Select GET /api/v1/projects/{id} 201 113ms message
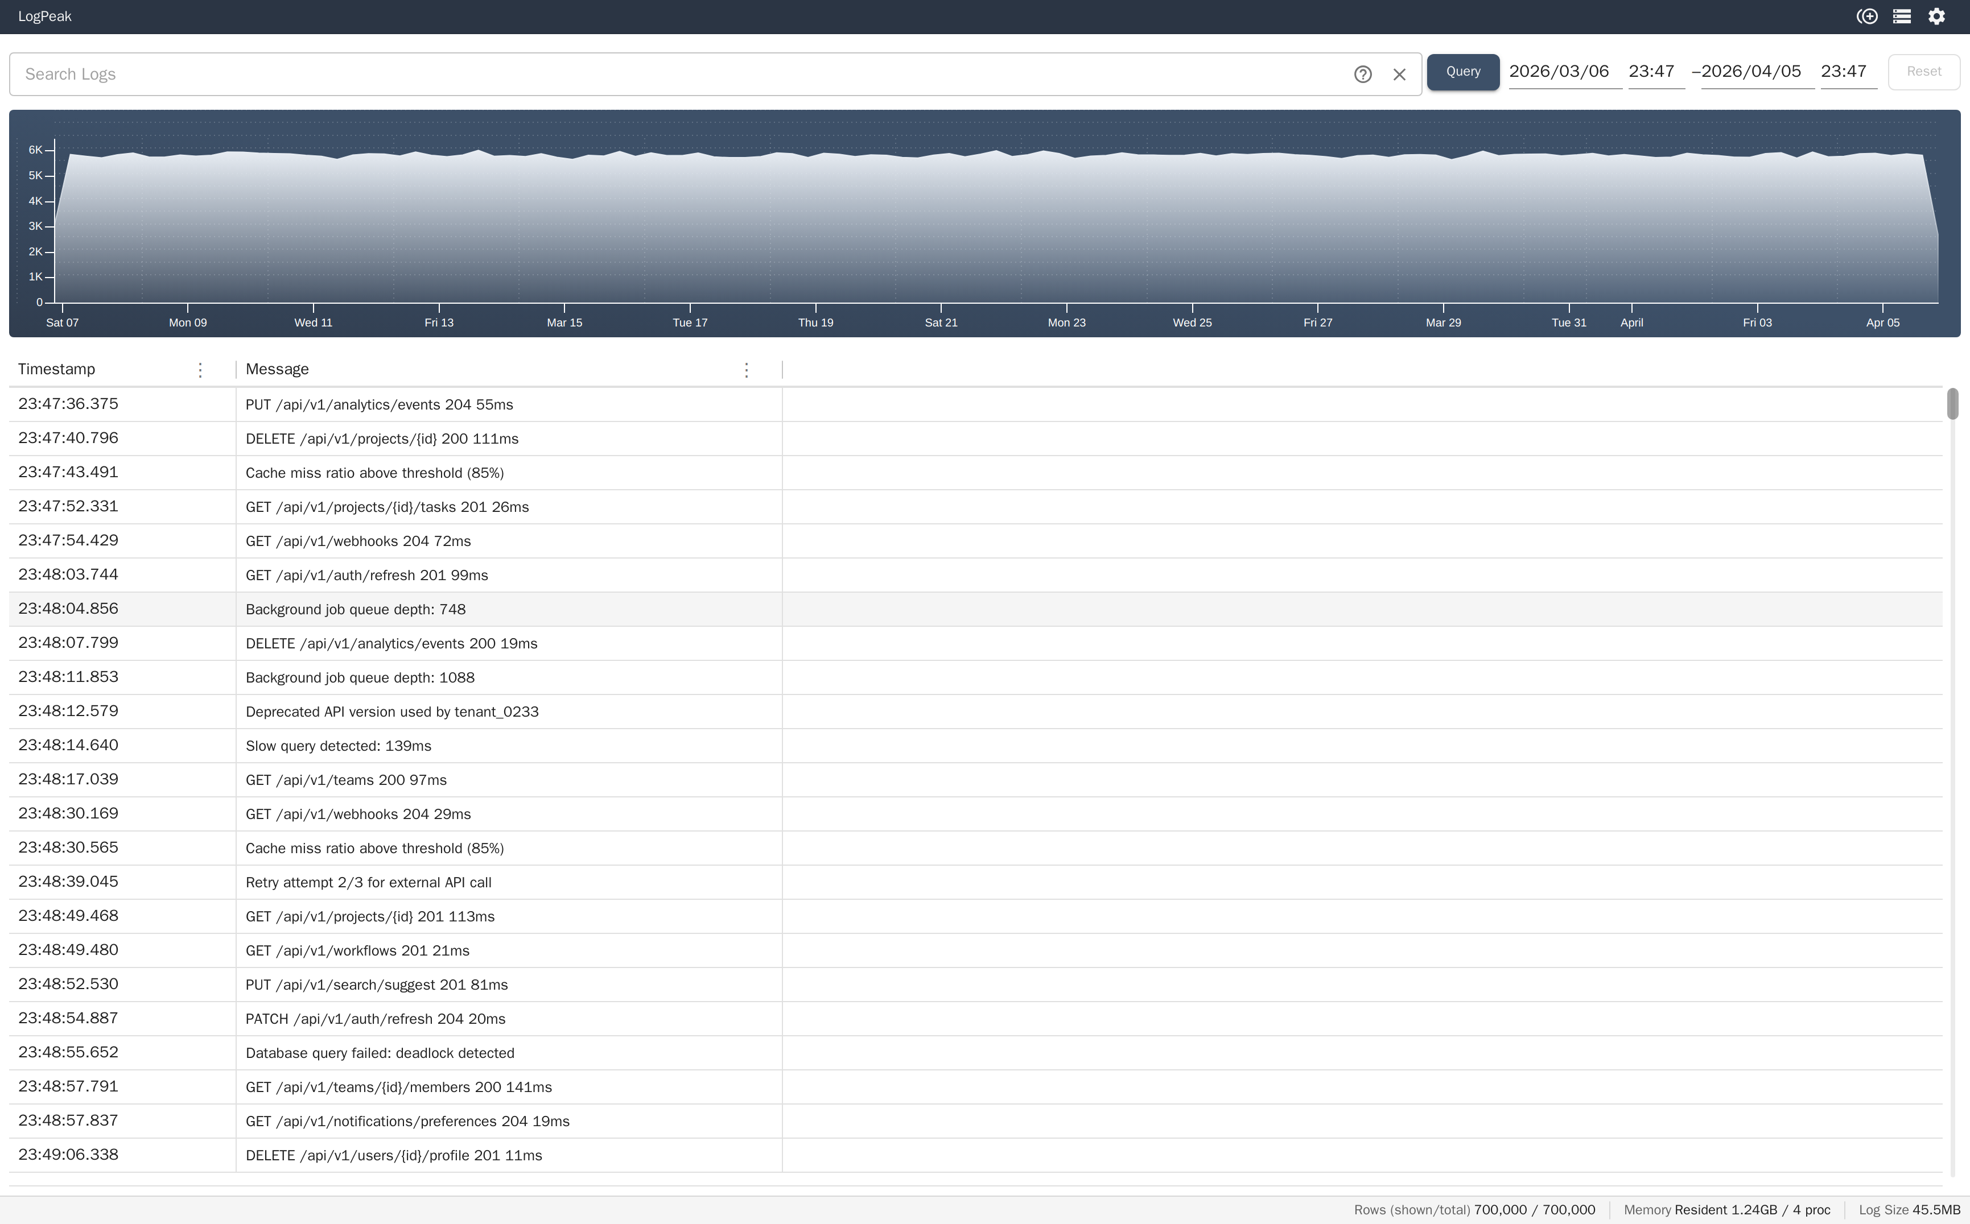 point(370,916)
